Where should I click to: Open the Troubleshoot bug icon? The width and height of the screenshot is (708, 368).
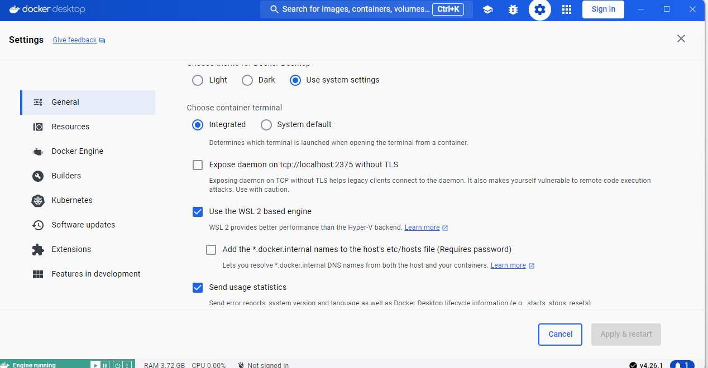(513, 9)
